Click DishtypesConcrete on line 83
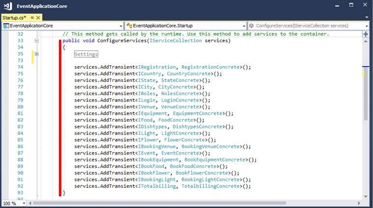 point(198,127)
